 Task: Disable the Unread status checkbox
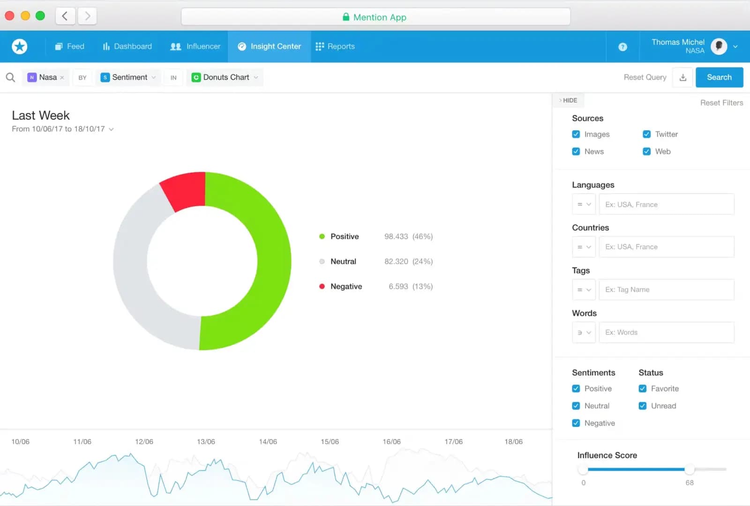pos(642,406)
